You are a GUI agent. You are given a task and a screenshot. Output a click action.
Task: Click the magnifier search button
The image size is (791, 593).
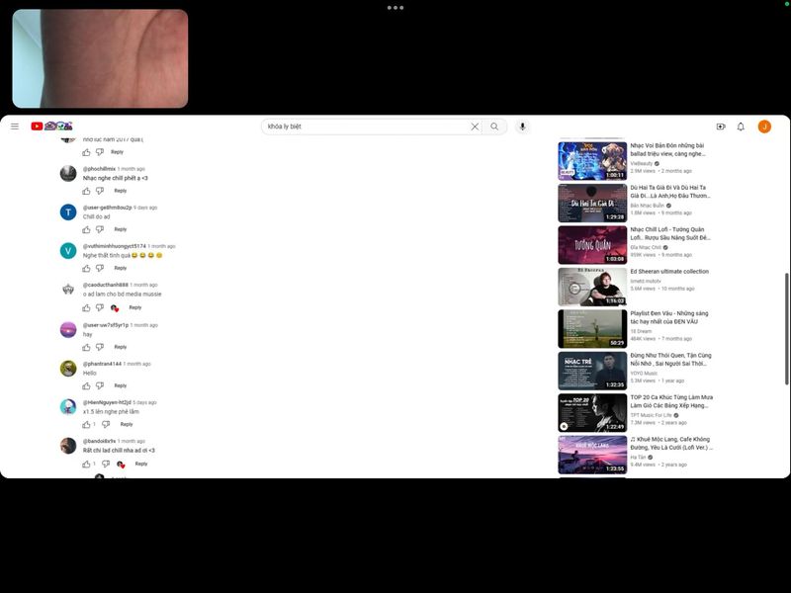click(x=494, y=127)
